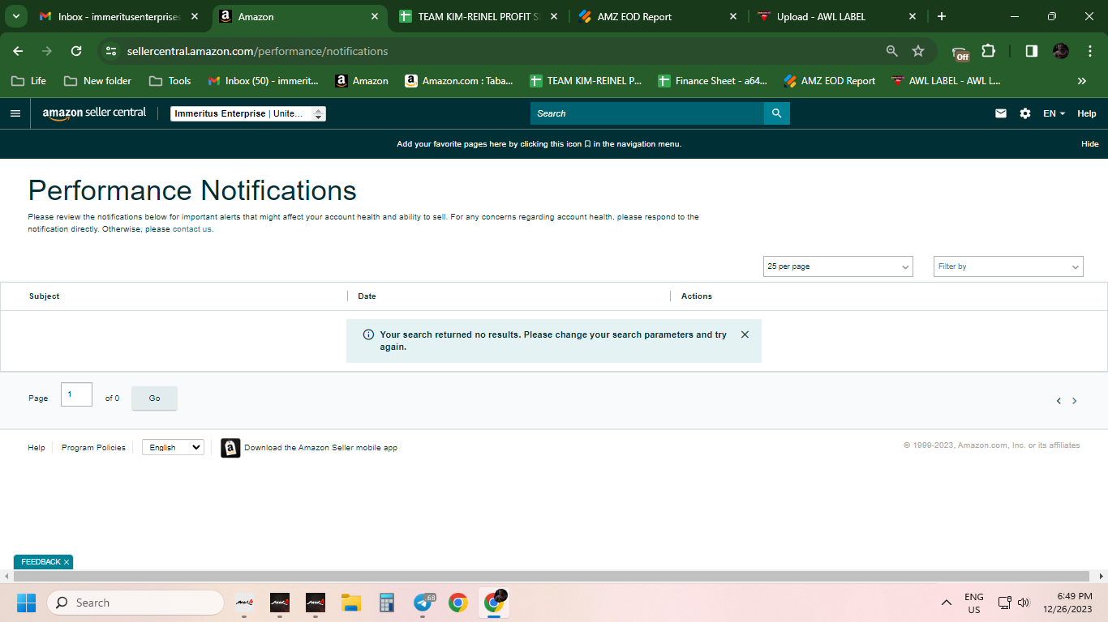Click the Amazon Seller Central logo
This screenshot has height=622, width=1108.
click(x=94, y=113)
